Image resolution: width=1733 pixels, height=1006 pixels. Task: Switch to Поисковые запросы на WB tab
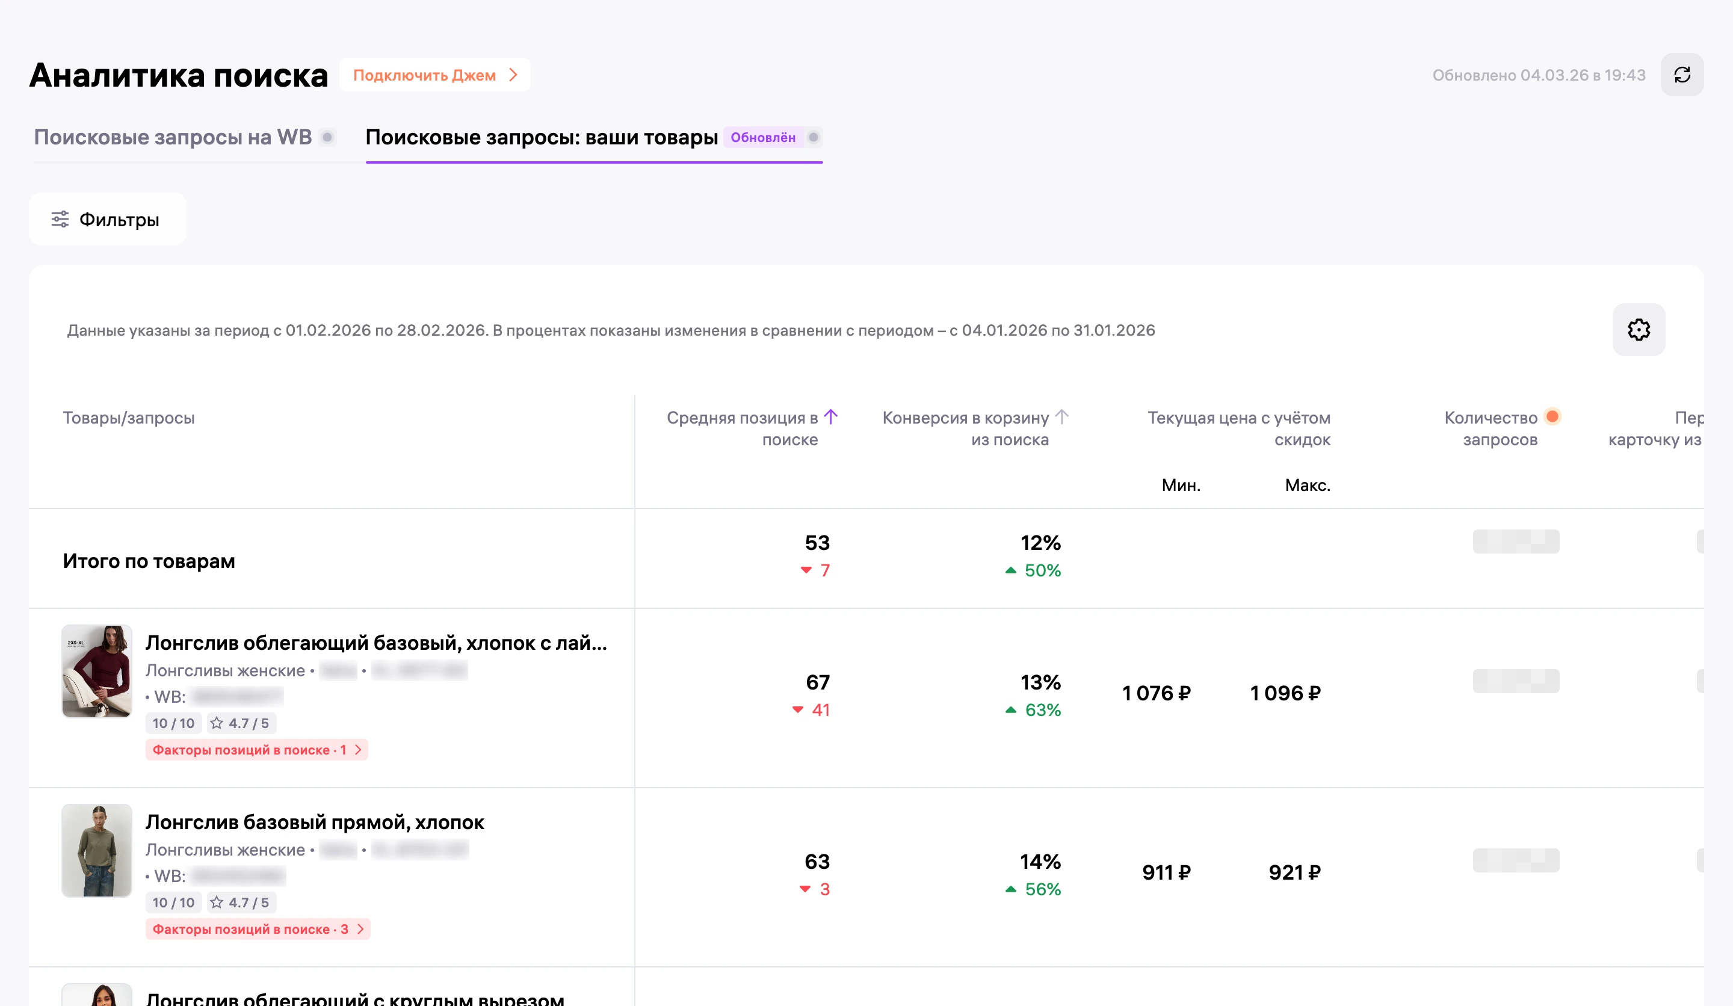point(173,138)
